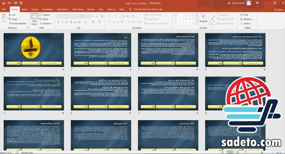Start slideshow from beginning icon in title bar
Viewport: 285px width, 154px height.
[21, 3]
